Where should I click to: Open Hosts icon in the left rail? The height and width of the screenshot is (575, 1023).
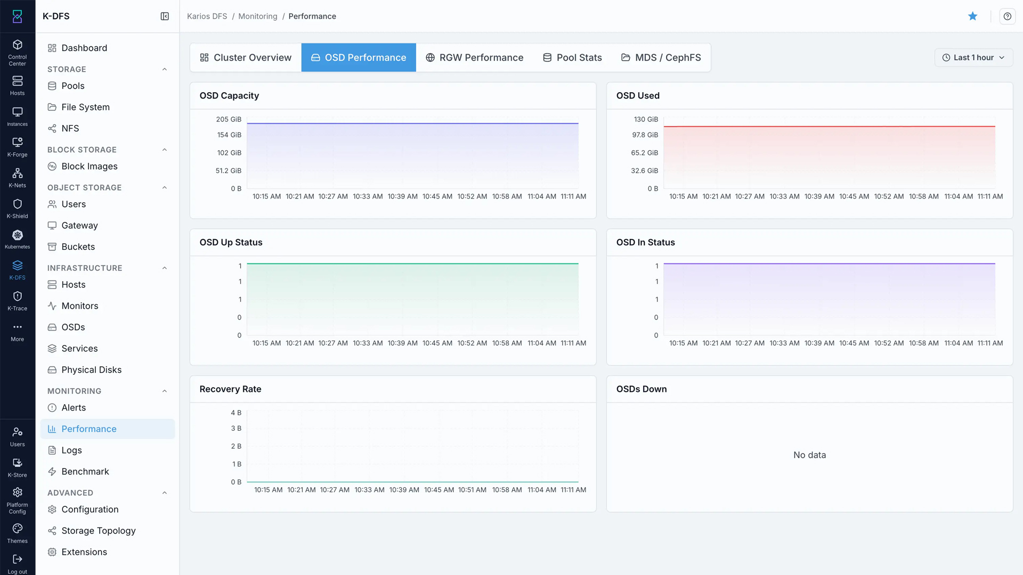point(17,85)
